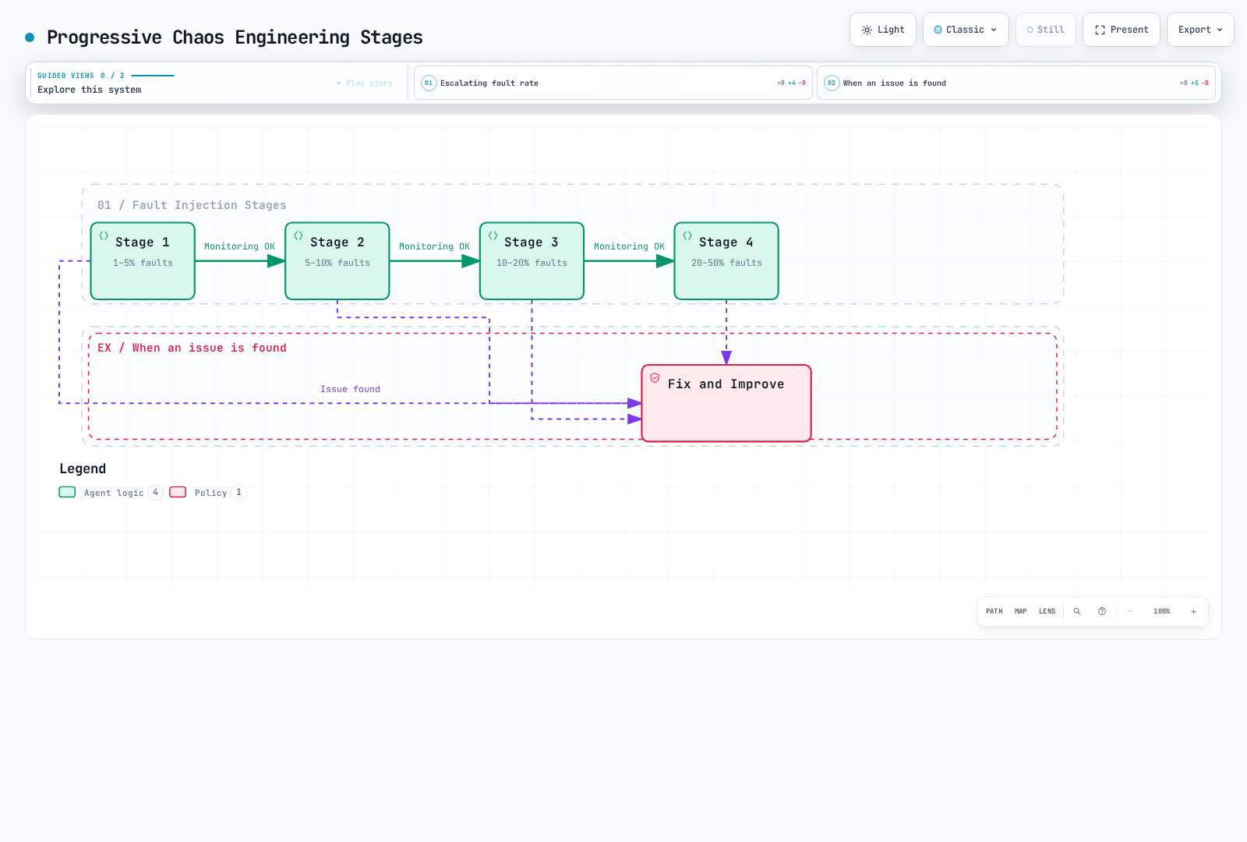Click Monitoring OK label after Stage 2
The width and height of the screenshot is (1247, 842).
click(x=434, y=246)
